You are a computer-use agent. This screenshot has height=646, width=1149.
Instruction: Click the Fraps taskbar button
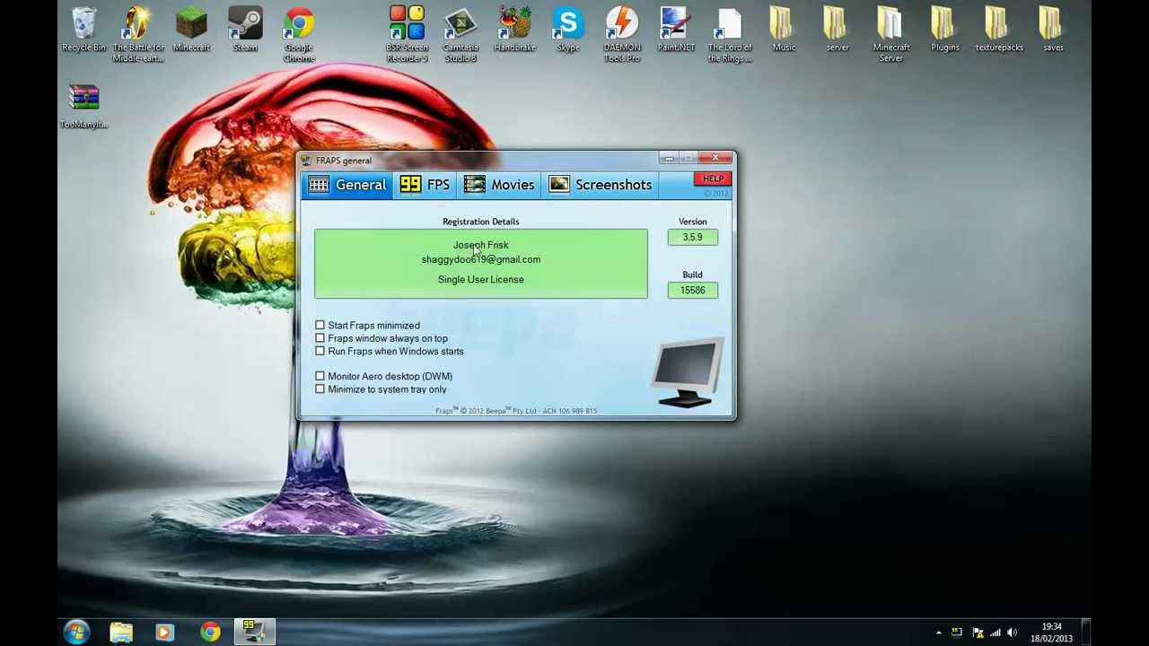254,633
